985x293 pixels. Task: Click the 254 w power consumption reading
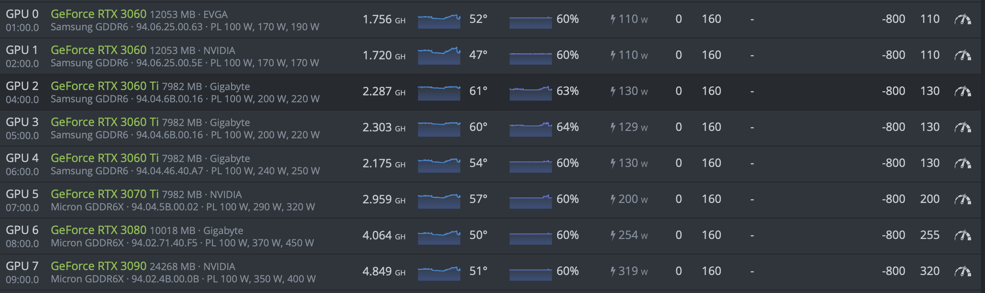(x=629, y=235)
